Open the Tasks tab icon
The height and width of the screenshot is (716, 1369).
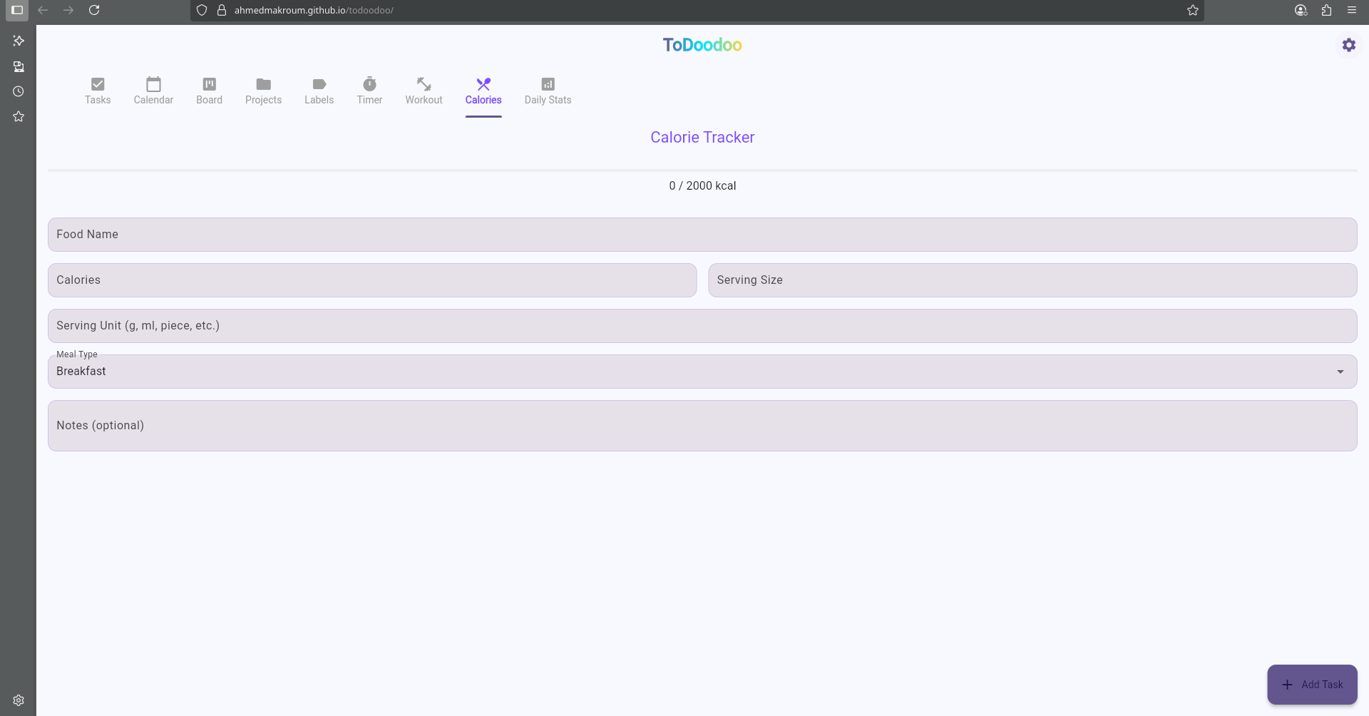click(98, 83)
